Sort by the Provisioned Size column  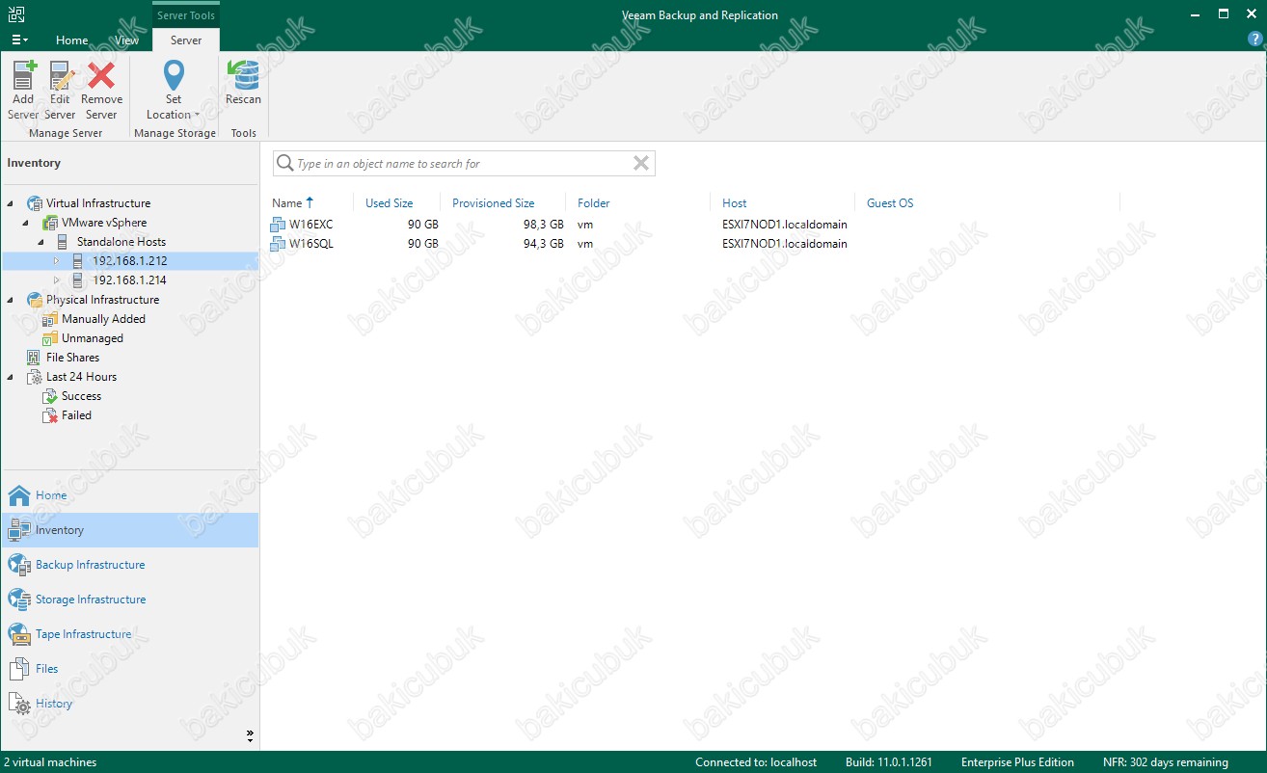pyautogui.click(x=493, y=203)
